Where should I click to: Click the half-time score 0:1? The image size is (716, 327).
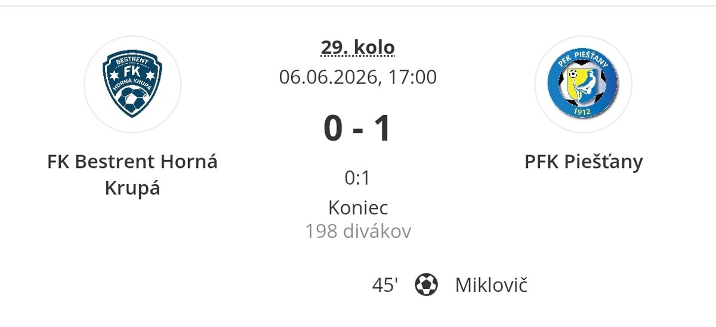(x=358, y=178)
